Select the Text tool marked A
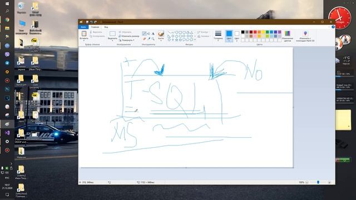The height and width of the screenshot is (200, 356). pos(153,33)
